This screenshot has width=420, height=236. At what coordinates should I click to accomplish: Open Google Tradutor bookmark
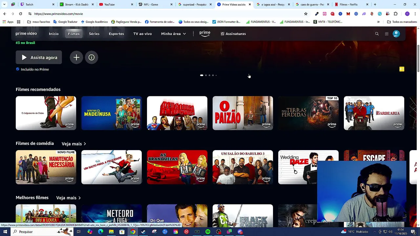pos(65,22)
